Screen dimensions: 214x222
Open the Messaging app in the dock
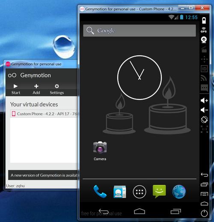(x=159, y=192)
